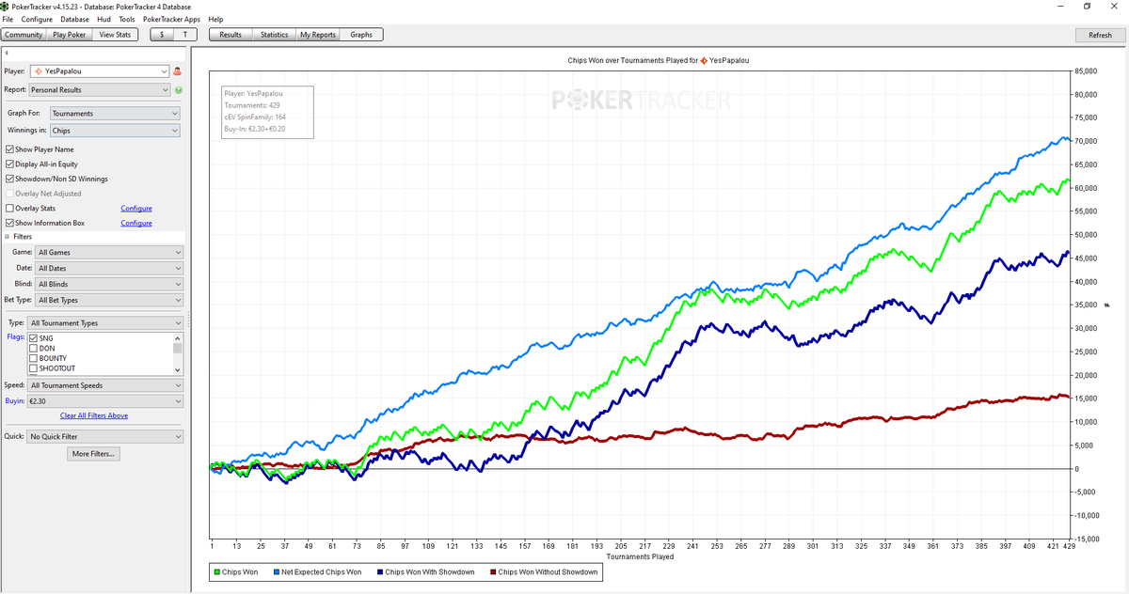Select the $ cash games button

tap(162, 35)
